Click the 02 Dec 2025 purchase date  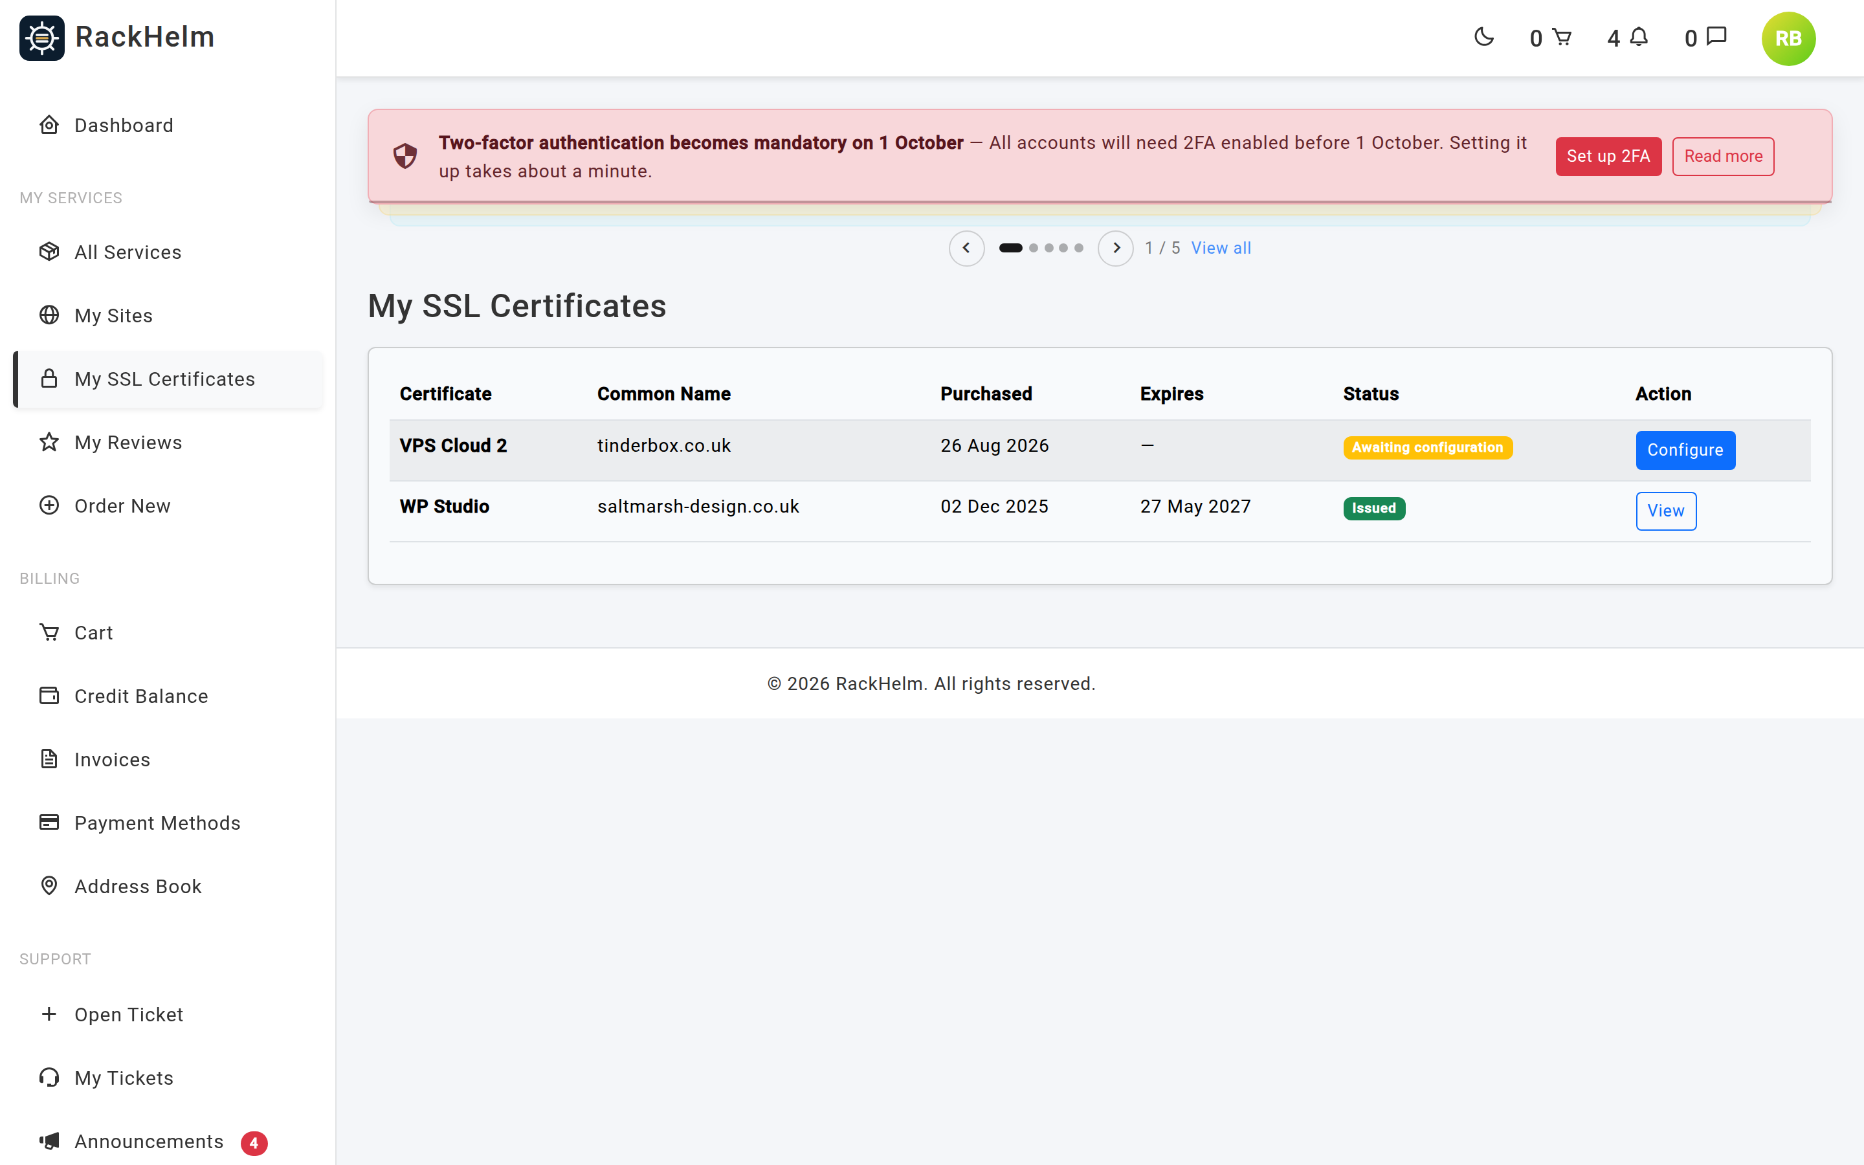tap(994, 506)
